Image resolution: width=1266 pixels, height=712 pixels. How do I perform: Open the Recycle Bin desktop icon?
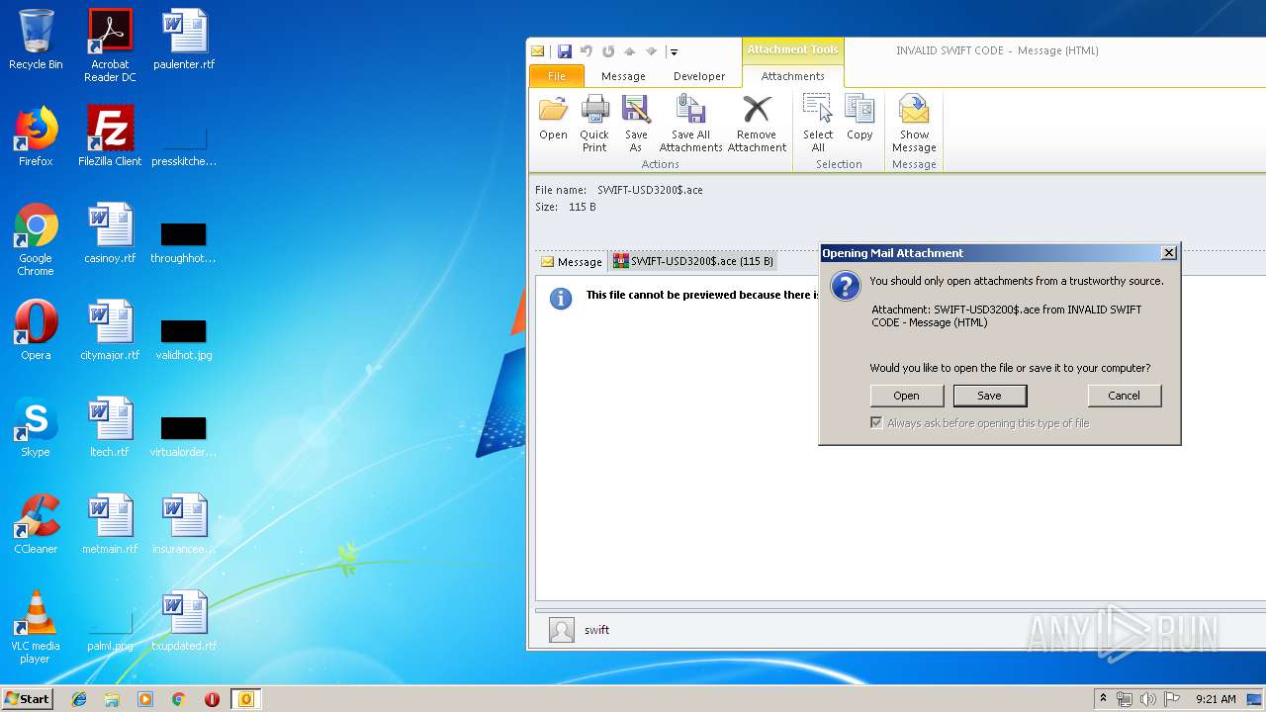click(36, 40)
